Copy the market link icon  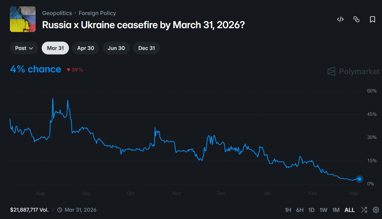[356, 19]
